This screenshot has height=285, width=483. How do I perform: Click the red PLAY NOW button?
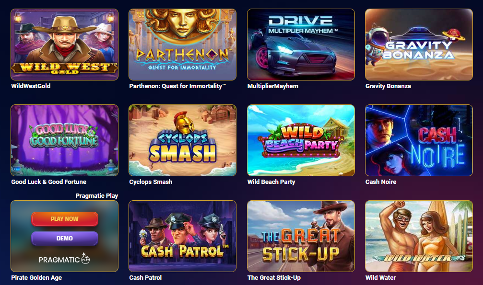65,219
